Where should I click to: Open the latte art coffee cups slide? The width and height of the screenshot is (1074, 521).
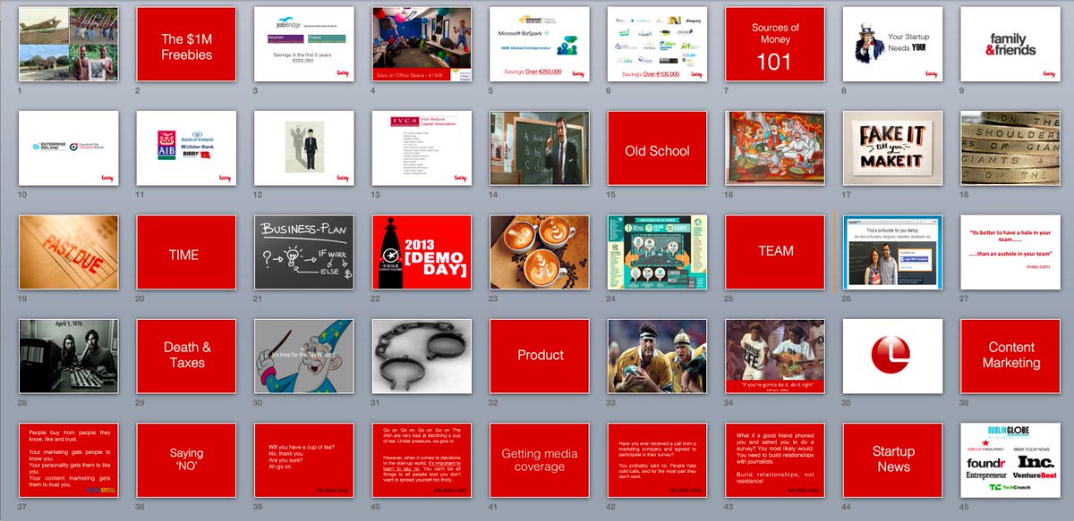click(x=540, y=252)
